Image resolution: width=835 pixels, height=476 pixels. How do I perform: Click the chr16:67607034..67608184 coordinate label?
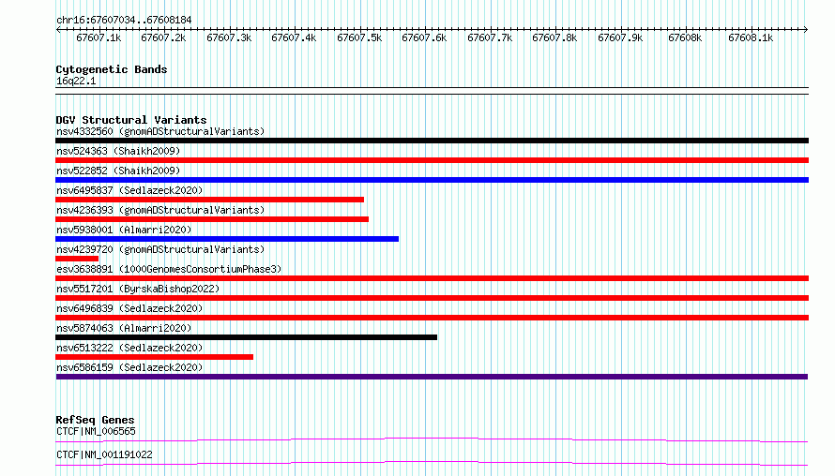pos(124,20)
